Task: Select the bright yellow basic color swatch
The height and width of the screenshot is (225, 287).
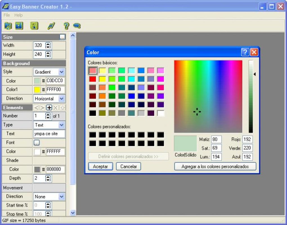Action: (x=102, y=79)
